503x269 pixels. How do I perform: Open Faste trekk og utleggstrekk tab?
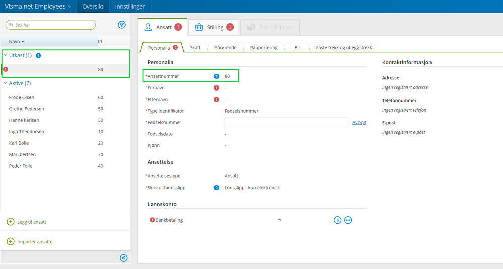pos(344,47)
